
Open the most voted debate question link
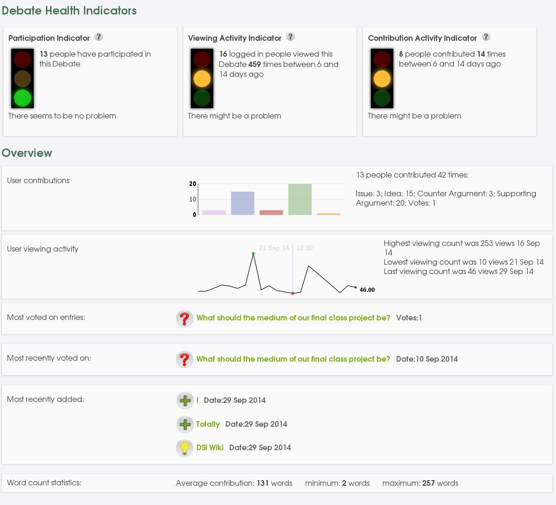tap(293, 318)
